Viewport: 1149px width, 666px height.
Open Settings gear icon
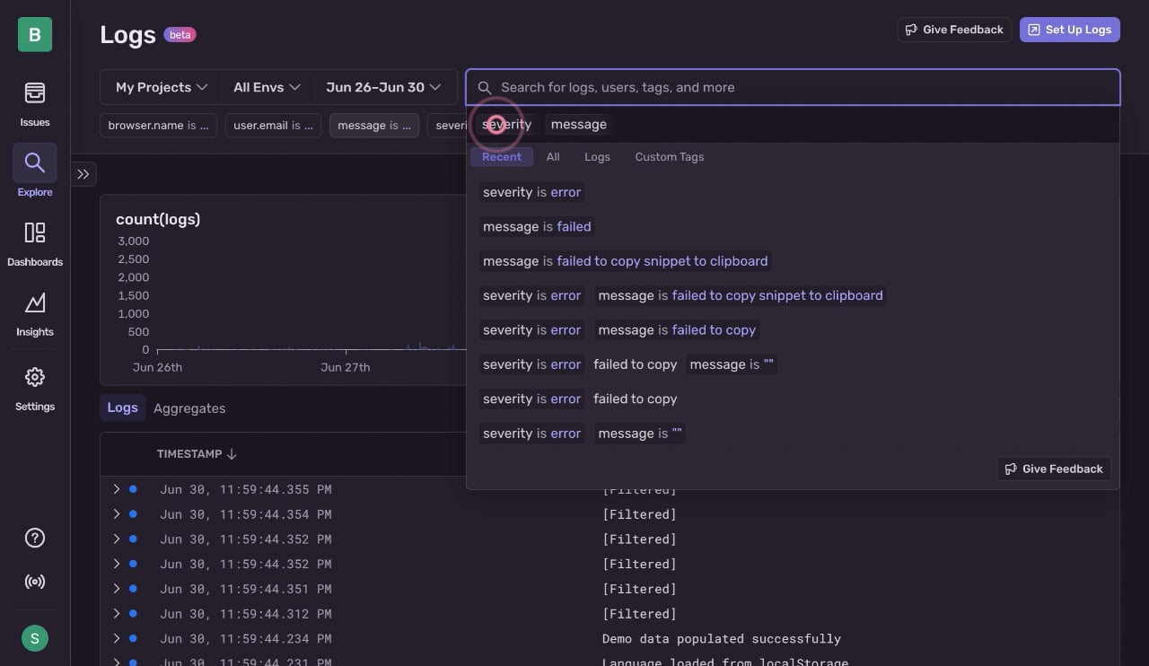pyautogui.click(x=34, y=377)
